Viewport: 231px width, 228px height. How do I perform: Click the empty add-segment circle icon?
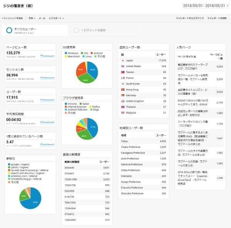(x=76, y=30)
